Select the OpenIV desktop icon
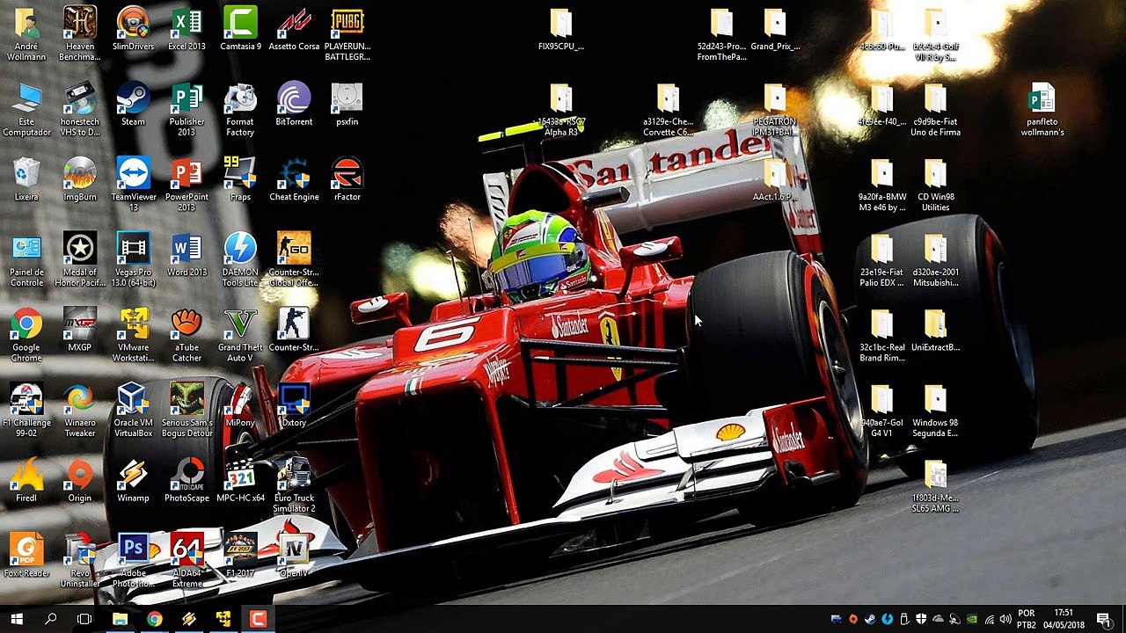Screen dimensions: 1126x633 coord(294,556)
